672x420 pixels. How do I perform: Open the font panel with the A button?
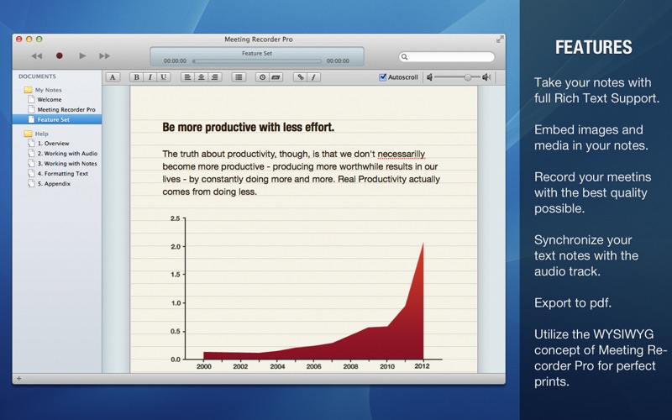(x=113, y=77)
